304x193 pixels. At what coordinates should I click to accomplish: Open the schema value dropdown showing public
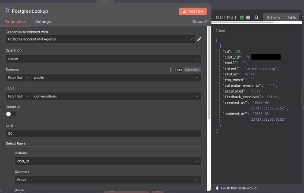pyautogui.click(x=116, y=78)
